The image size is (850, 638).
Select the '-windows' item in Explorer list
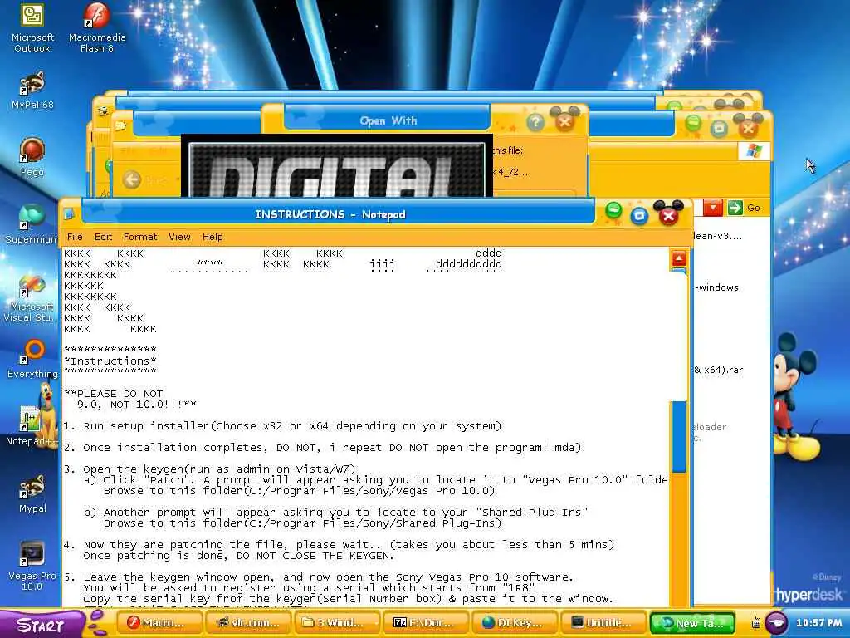coord(716,287)
